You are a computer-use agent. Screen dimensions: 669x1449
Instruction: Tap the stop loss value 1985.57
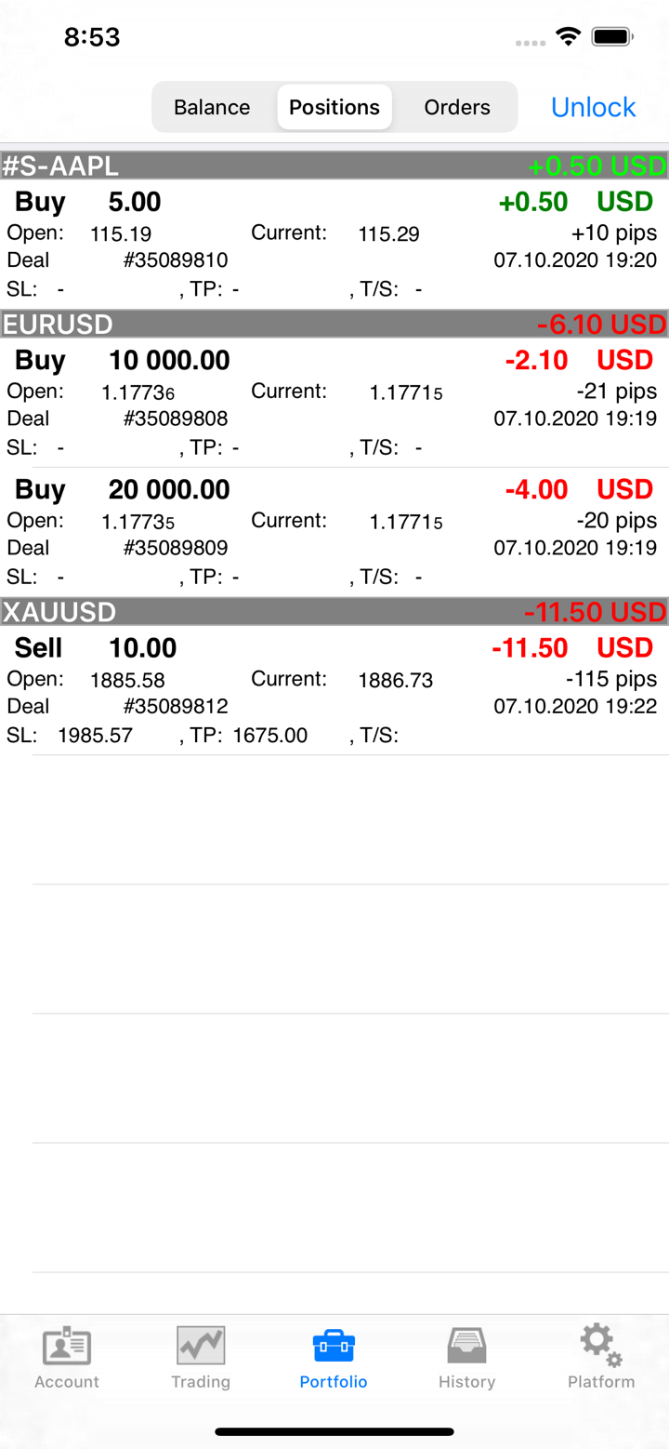(x=96, y=736)
